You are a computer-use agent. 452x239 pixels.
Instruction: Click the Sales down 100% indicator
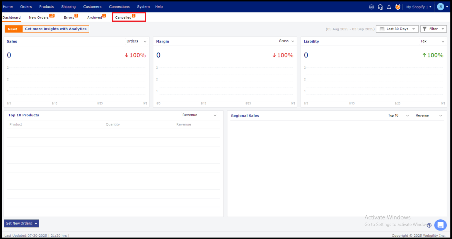click(135, 55)
